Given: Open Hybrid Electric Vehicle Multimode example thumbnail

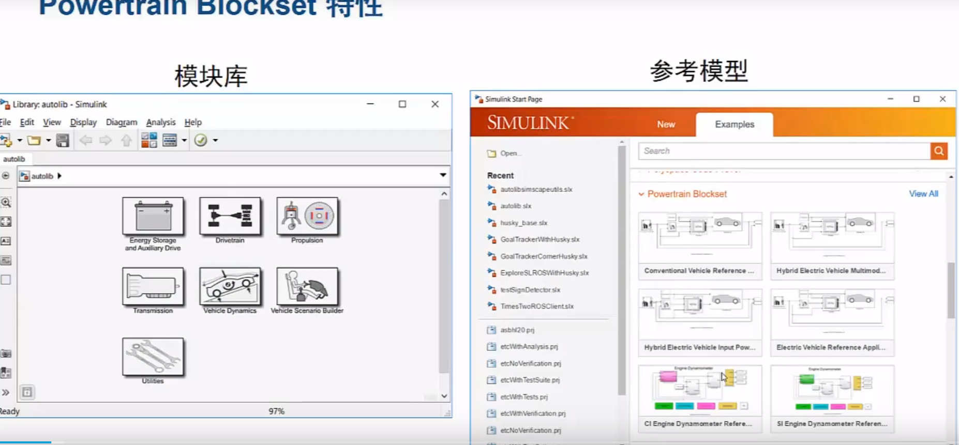Looking at the screenshot, I should pos(832,245).
